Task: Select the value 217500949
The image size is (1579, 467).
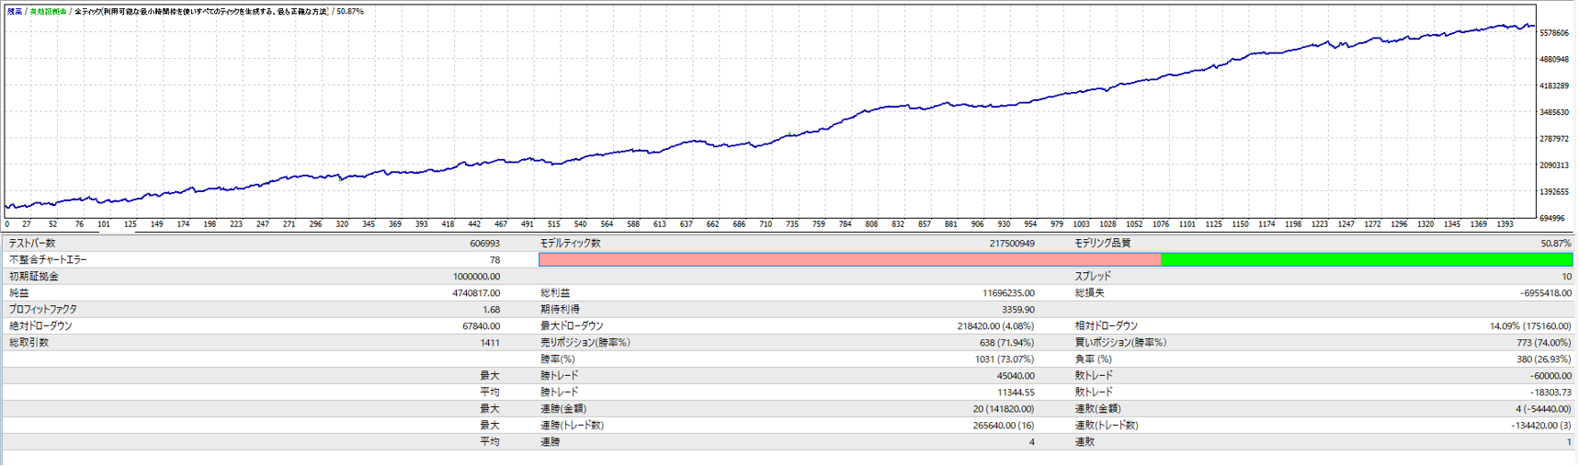Action: pyautogui.click(x=1012, y=244)
